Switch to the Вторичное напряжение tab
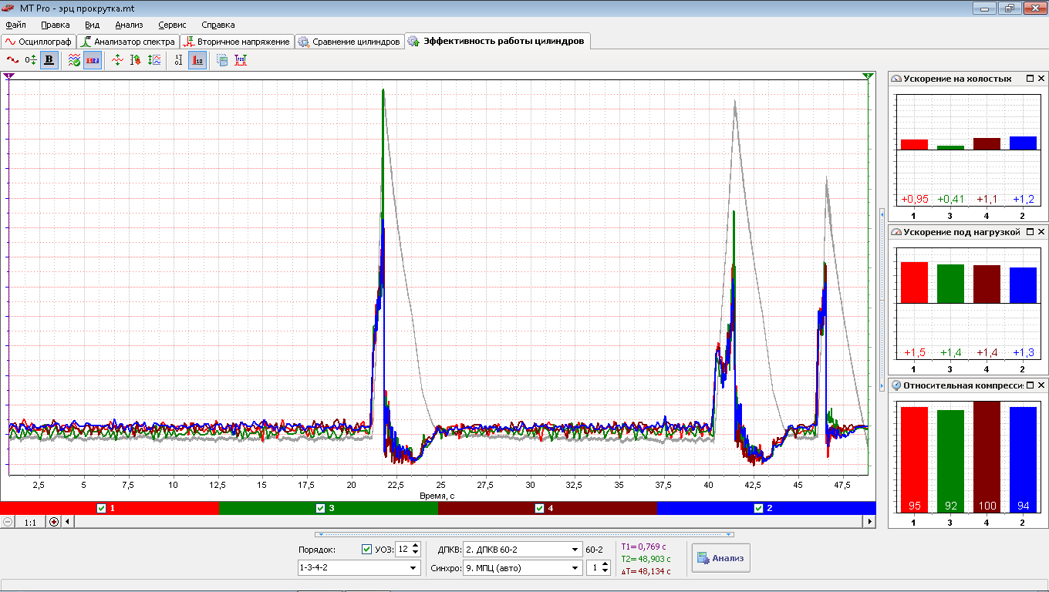 236,42
